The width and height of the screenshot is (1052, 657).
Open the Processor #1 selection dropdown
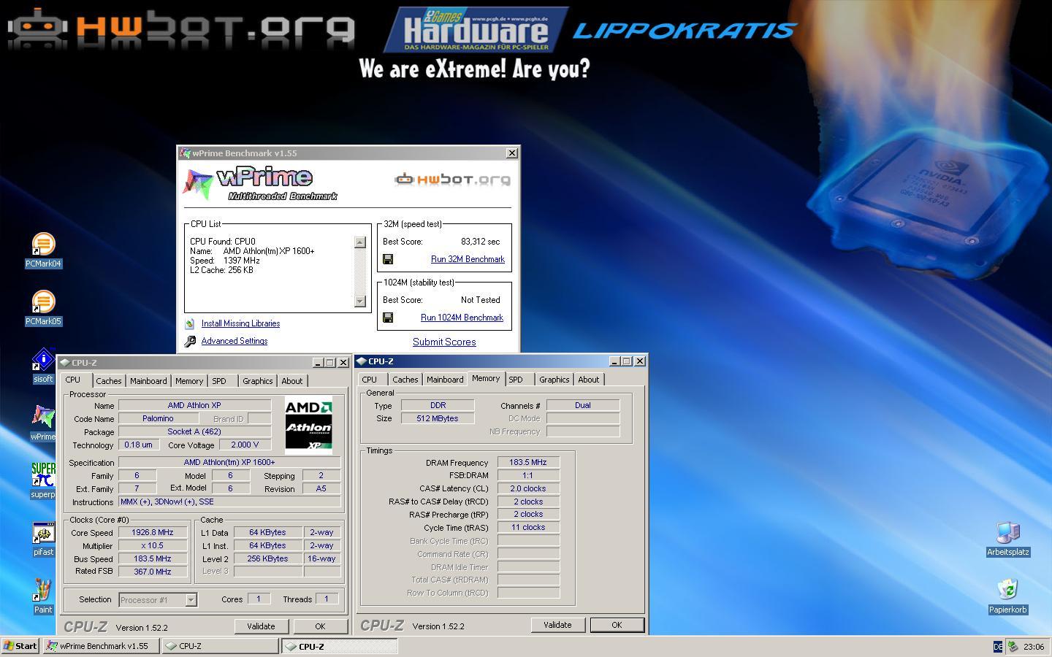point(191,600)
